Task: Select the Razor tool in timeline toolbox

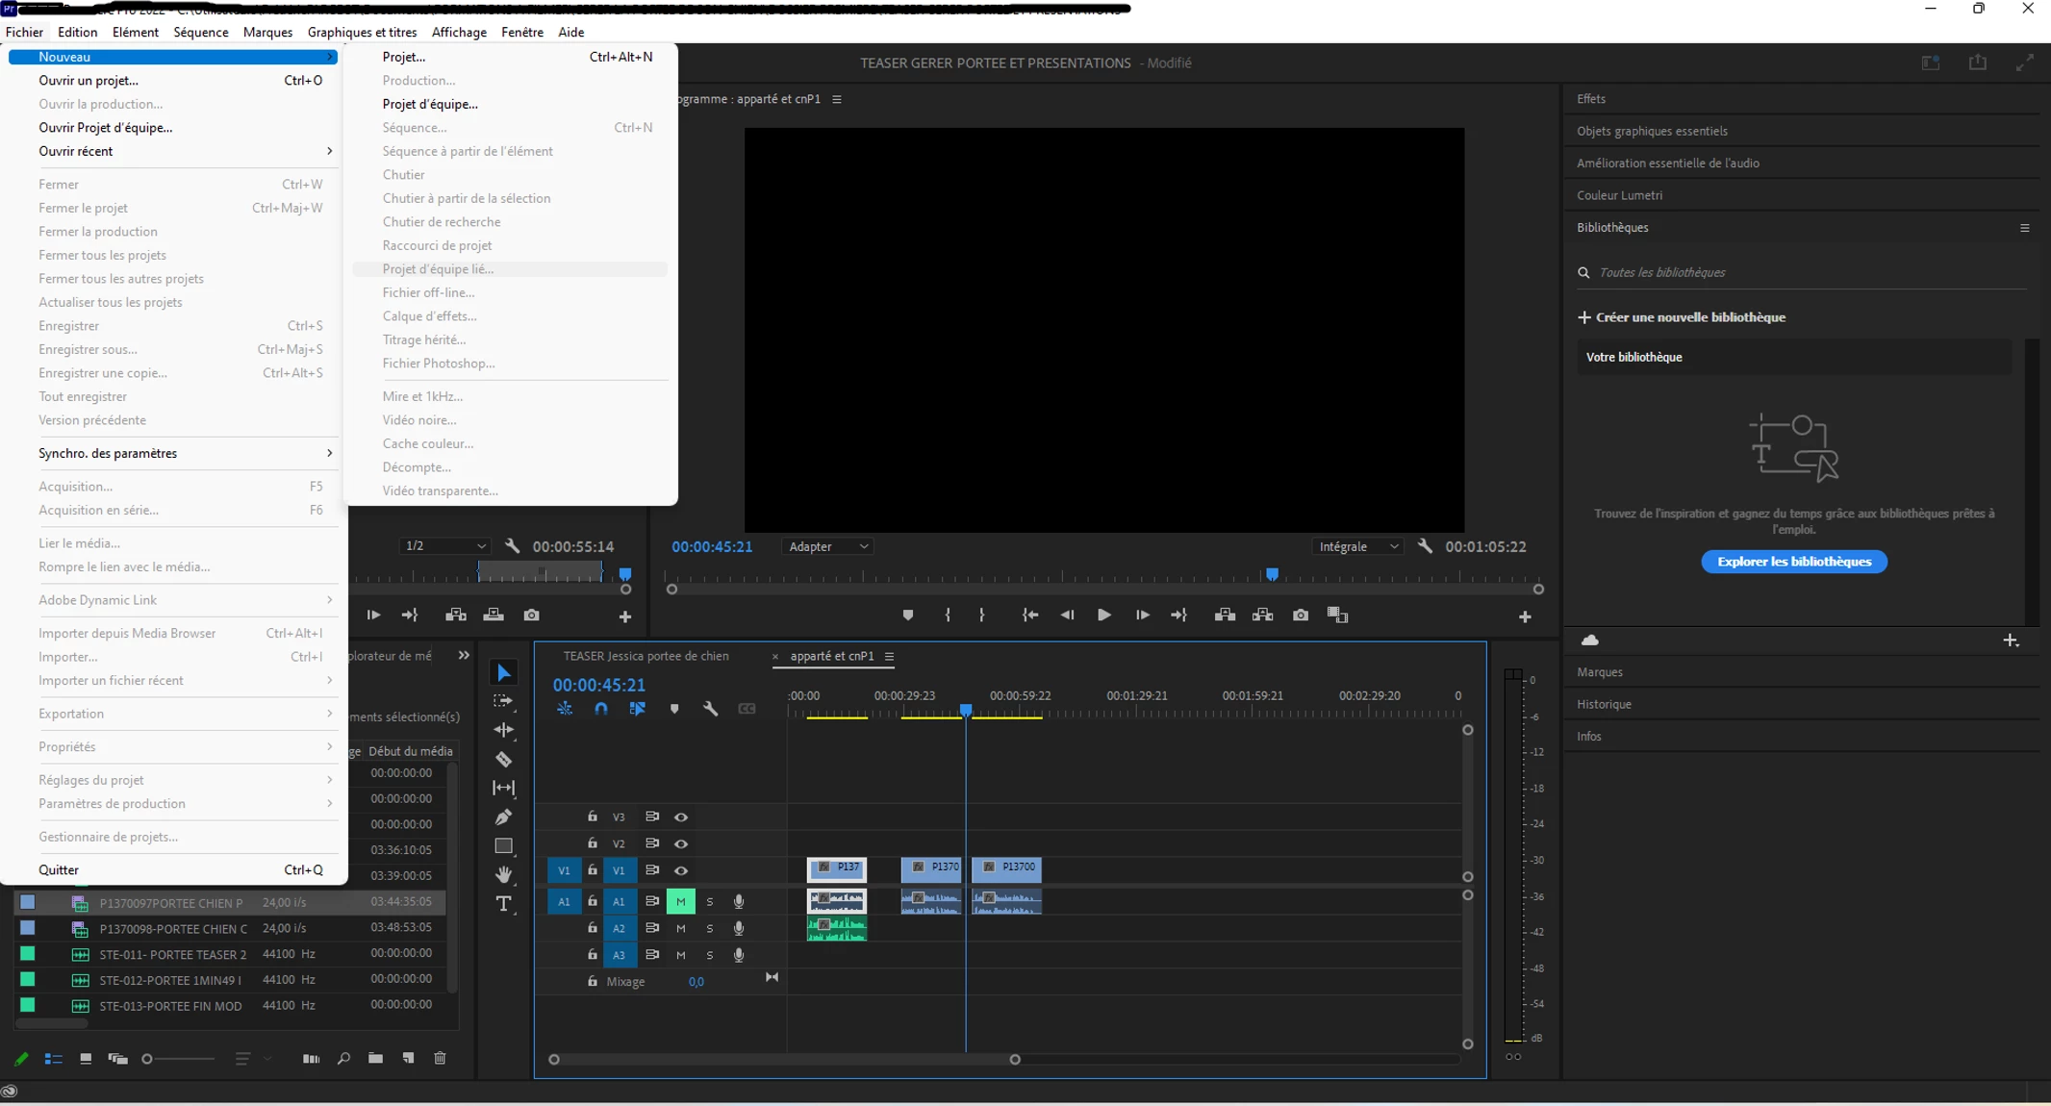Action: tap(503, 760)
